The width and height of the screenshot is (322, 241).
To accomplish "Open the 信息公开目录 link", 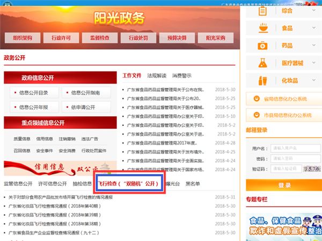I will point(33,93).
